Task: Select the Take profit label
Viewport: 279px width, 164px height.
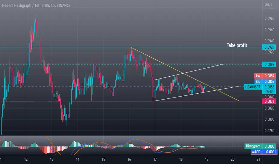Action: [x=237, y=45]
